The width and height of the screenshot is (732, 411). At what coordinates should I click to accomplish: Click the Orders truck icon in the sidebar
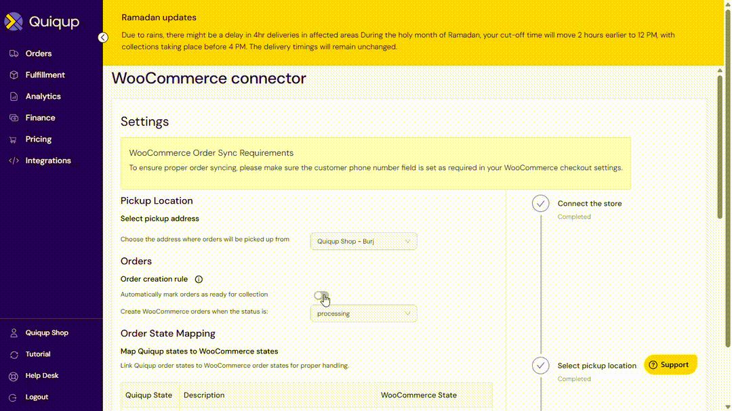[14, 53]
